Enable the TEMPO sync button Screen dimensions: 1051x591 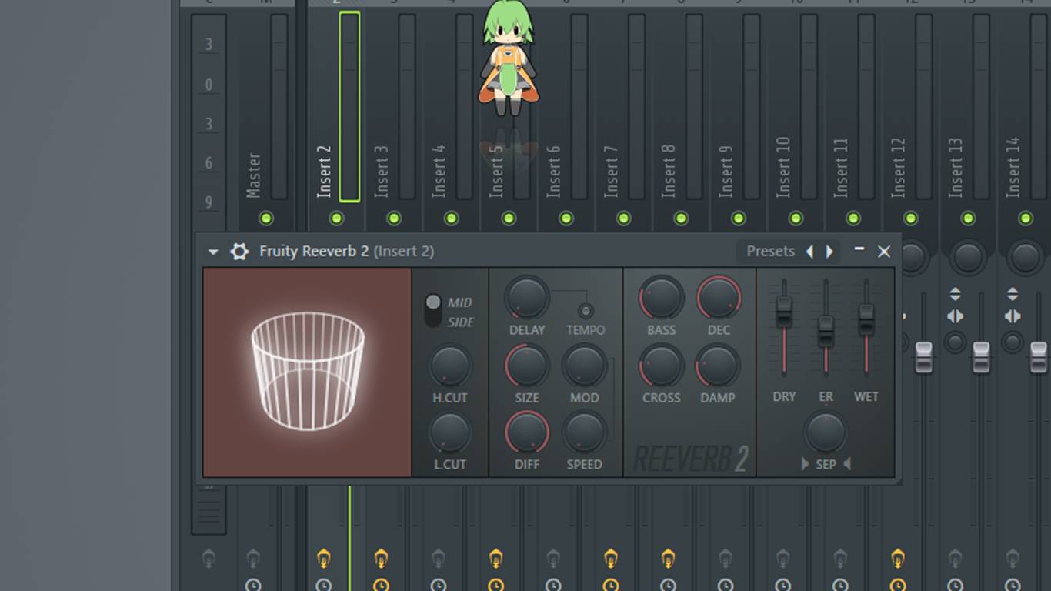586,311
